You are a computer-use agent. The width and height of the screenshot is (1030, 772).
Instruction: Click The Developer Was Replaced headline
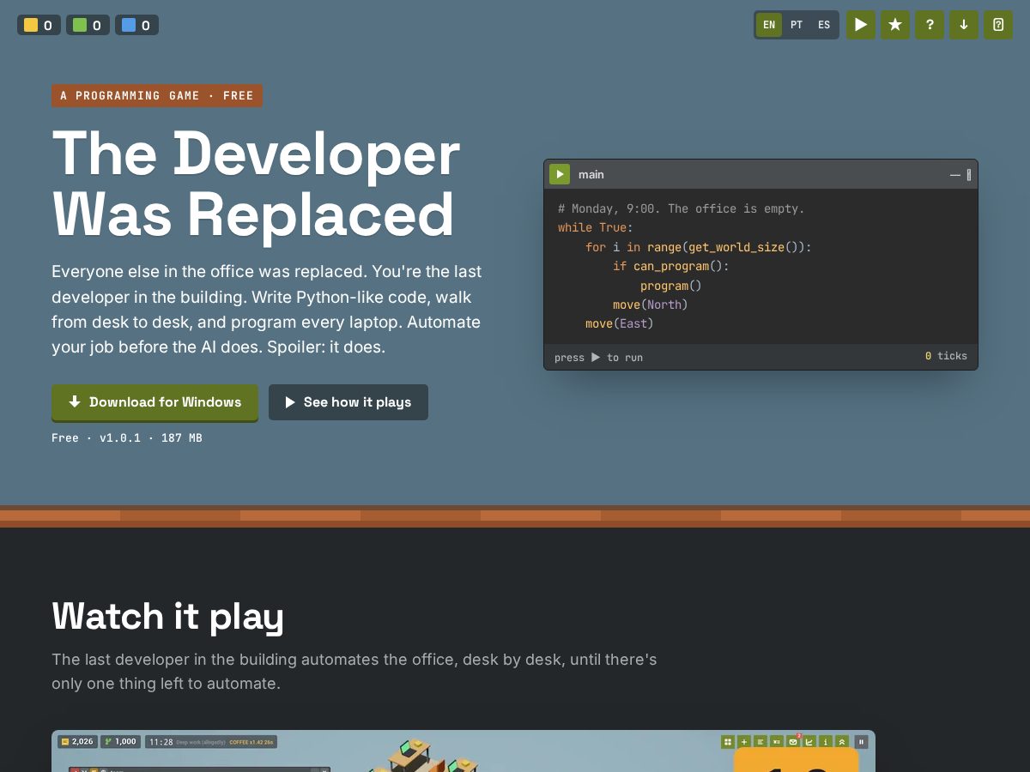(256, 183)
